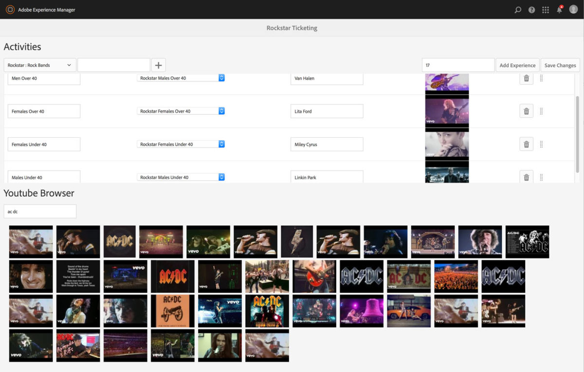Open the solutions grid switcher icon
This screenshot has height=372, width=584.
point(546,10)
